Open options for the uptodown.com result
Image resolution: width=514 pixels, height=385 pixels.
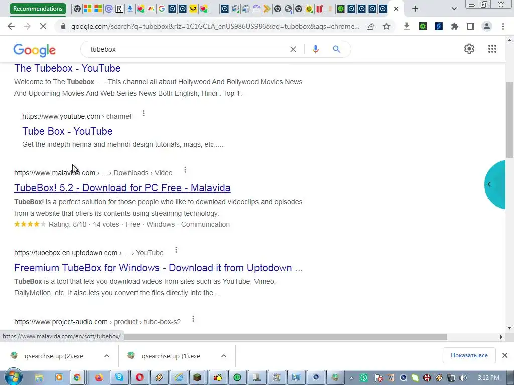[176, 250]
